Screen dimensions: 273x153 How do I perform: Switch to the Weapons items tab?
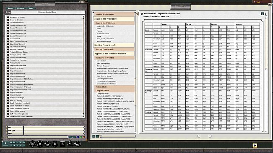pos(21,8)
